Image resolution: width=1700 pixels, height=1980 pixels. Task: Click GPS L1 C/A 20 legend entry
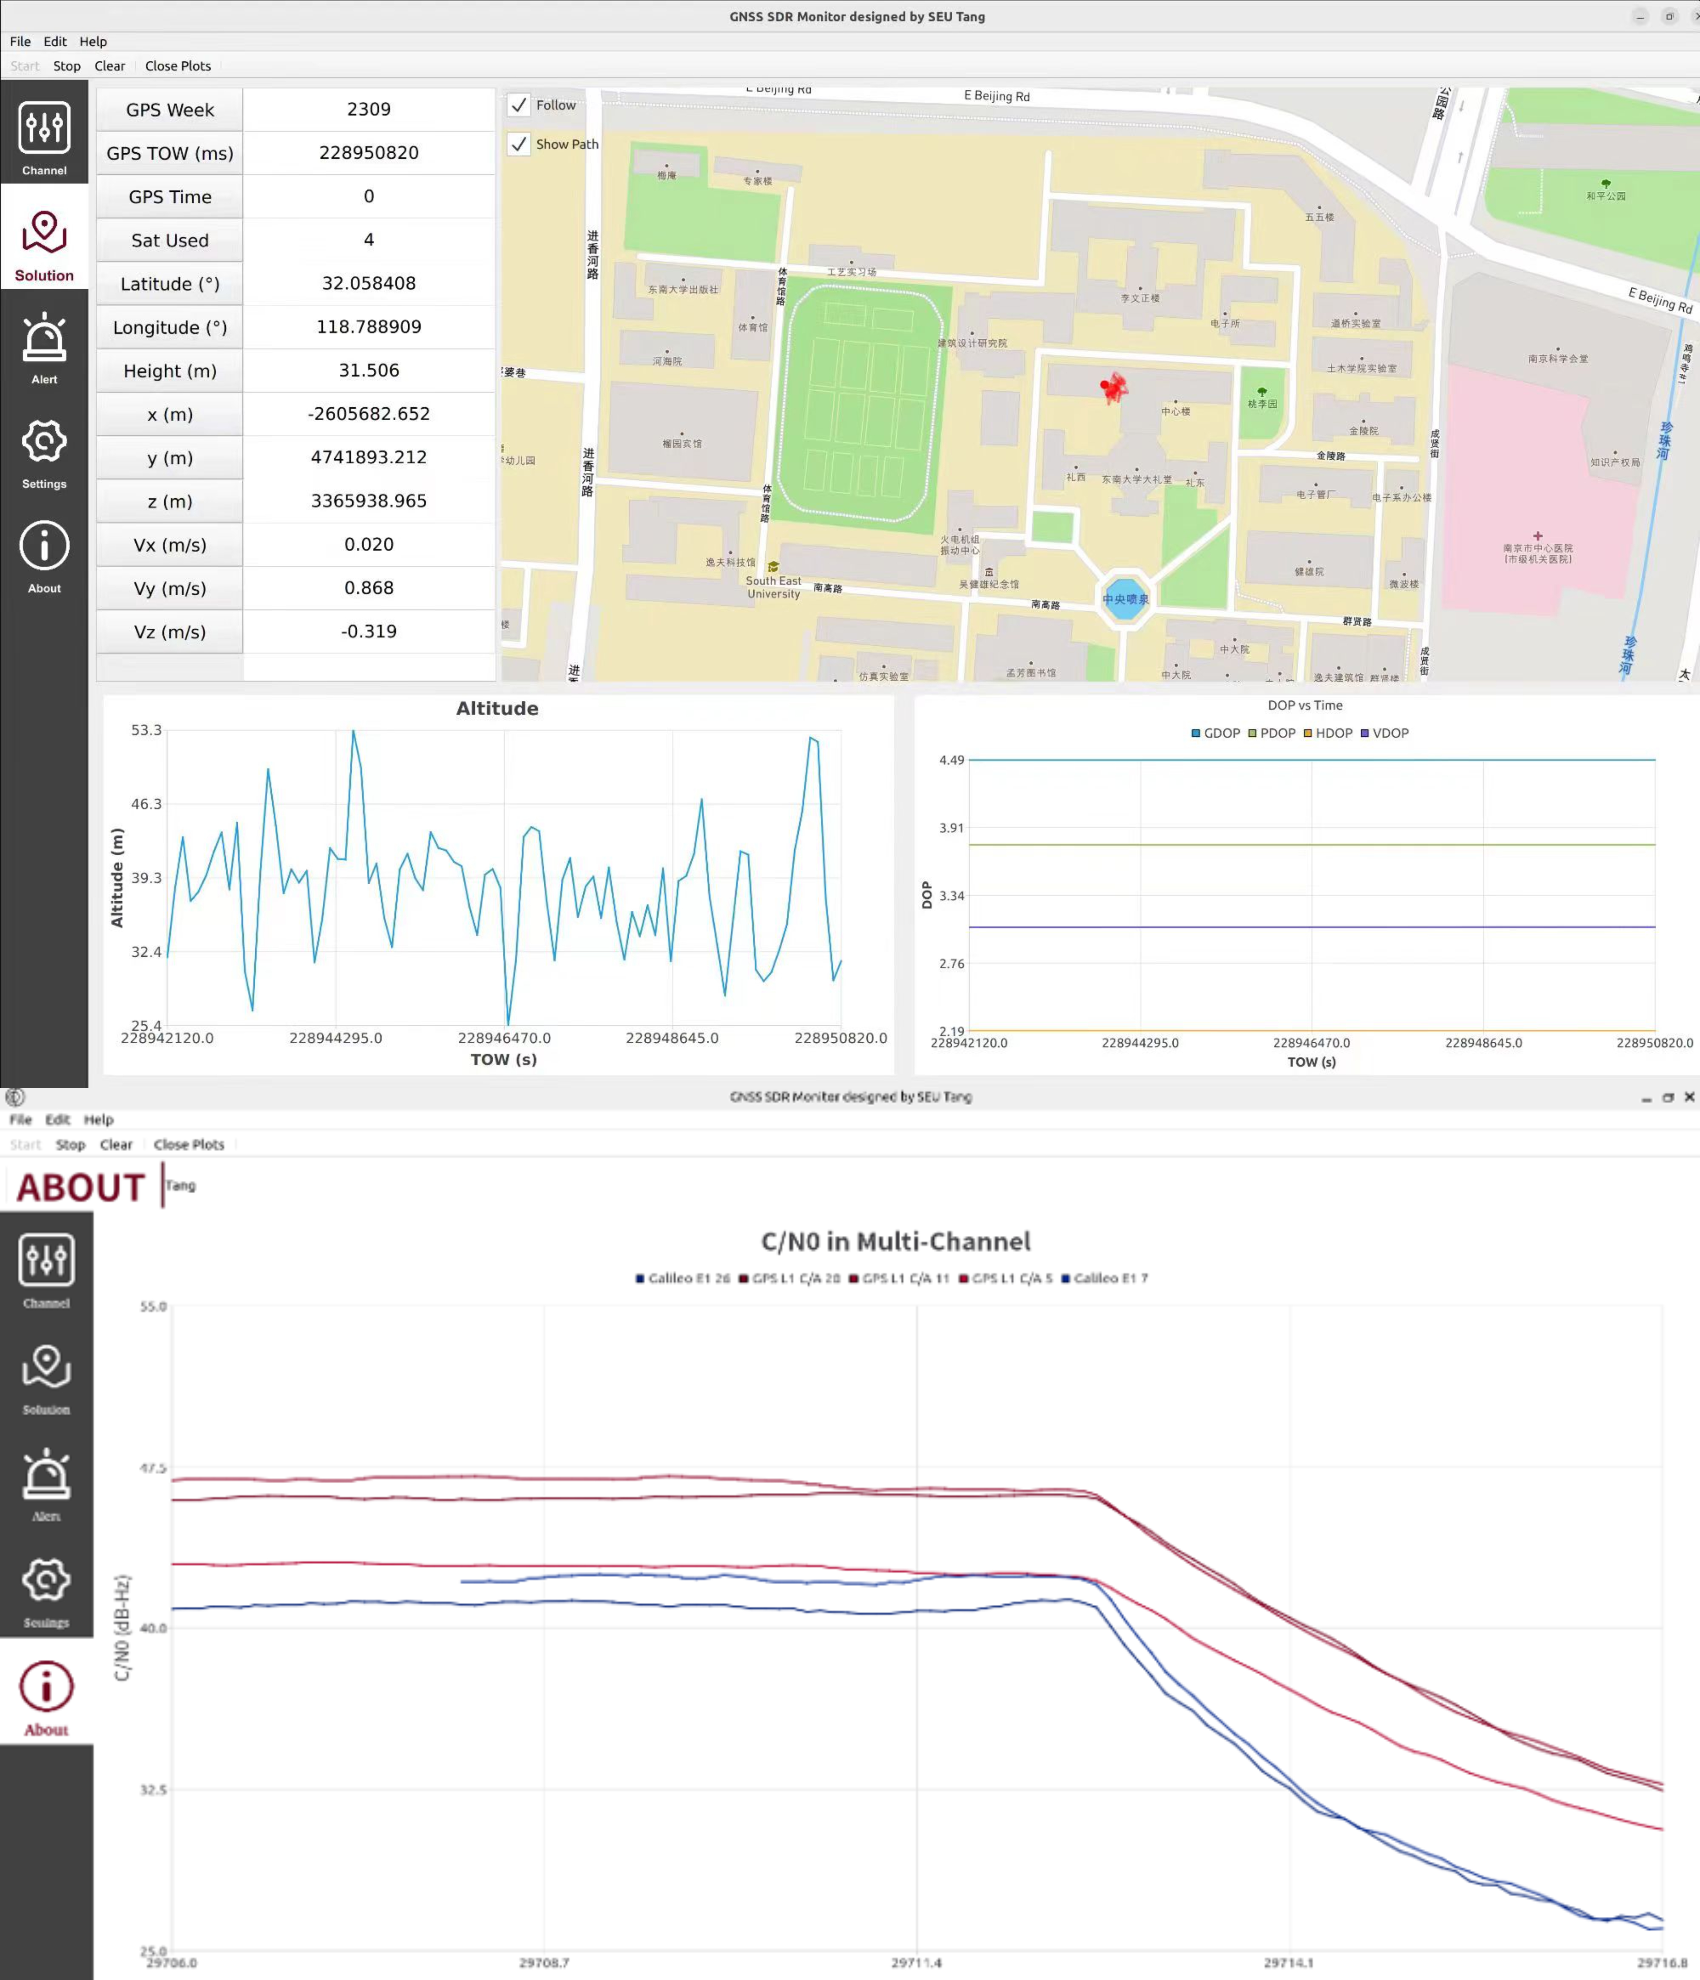point(789,1279)
